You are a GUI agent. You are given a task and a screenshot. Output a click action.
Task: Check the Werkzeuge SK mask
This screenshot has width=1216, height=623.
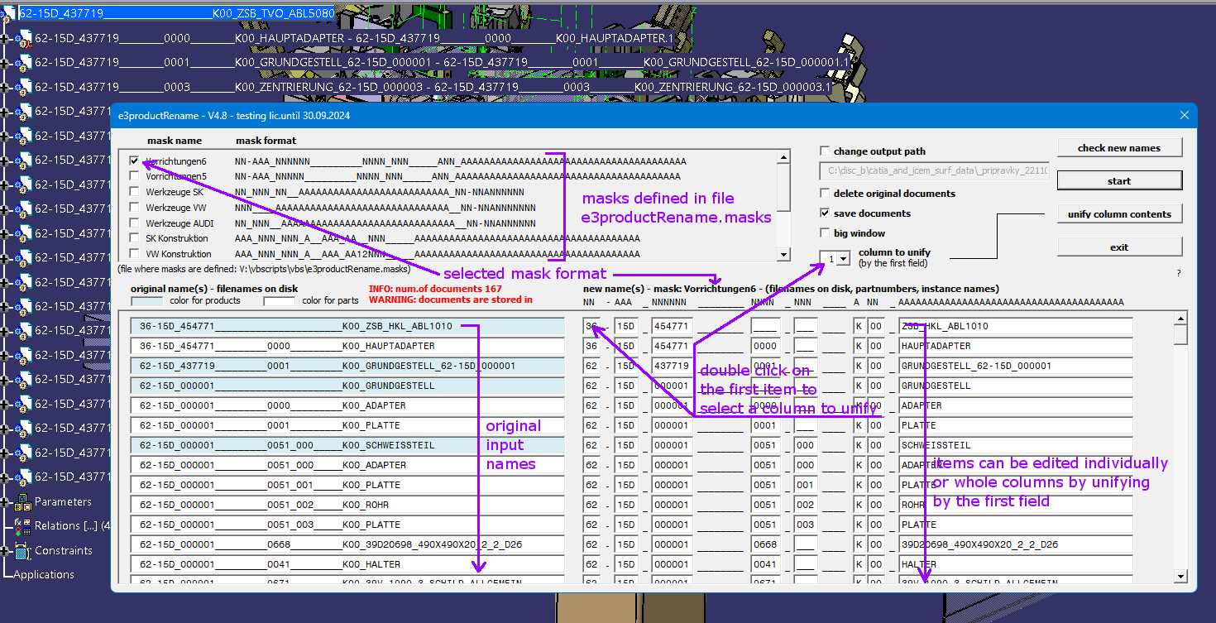coord(134,192)
